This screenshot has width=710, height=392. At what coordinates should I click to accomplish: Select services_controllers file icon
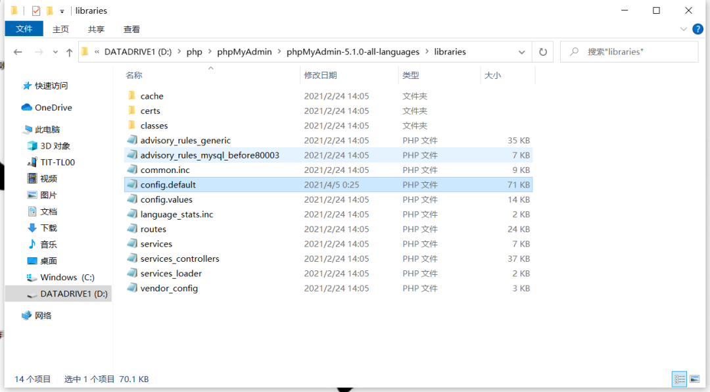coord(131,258)
